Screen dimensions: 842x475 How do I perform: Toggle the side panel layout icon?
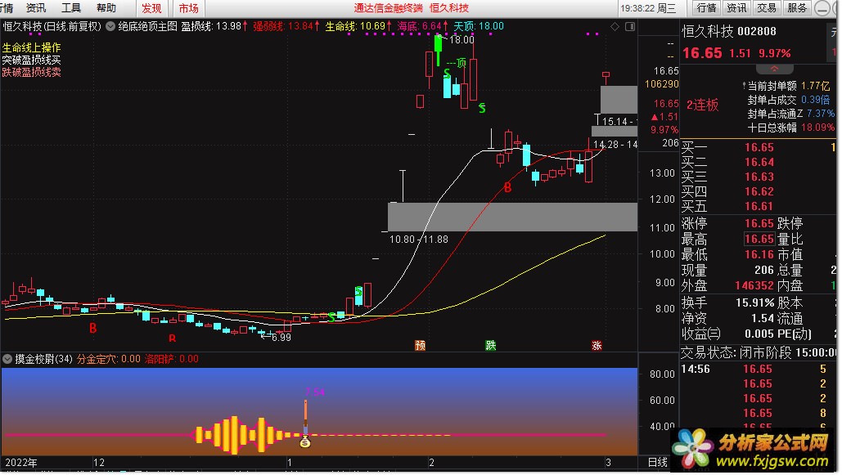(x=630, y=26)
